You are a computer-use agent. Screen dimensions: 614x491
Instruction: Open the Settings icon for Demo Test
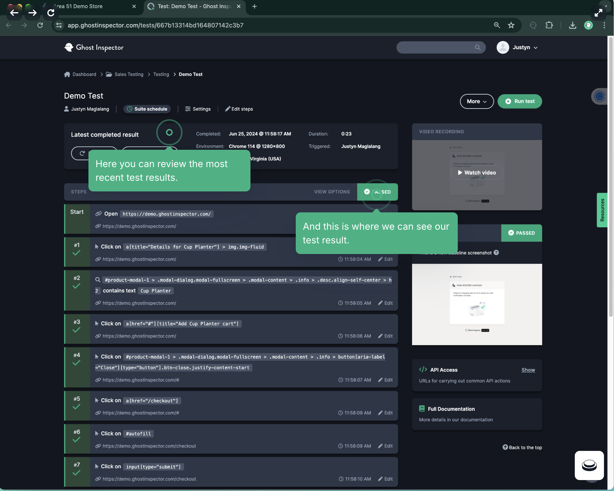point(188,109)
